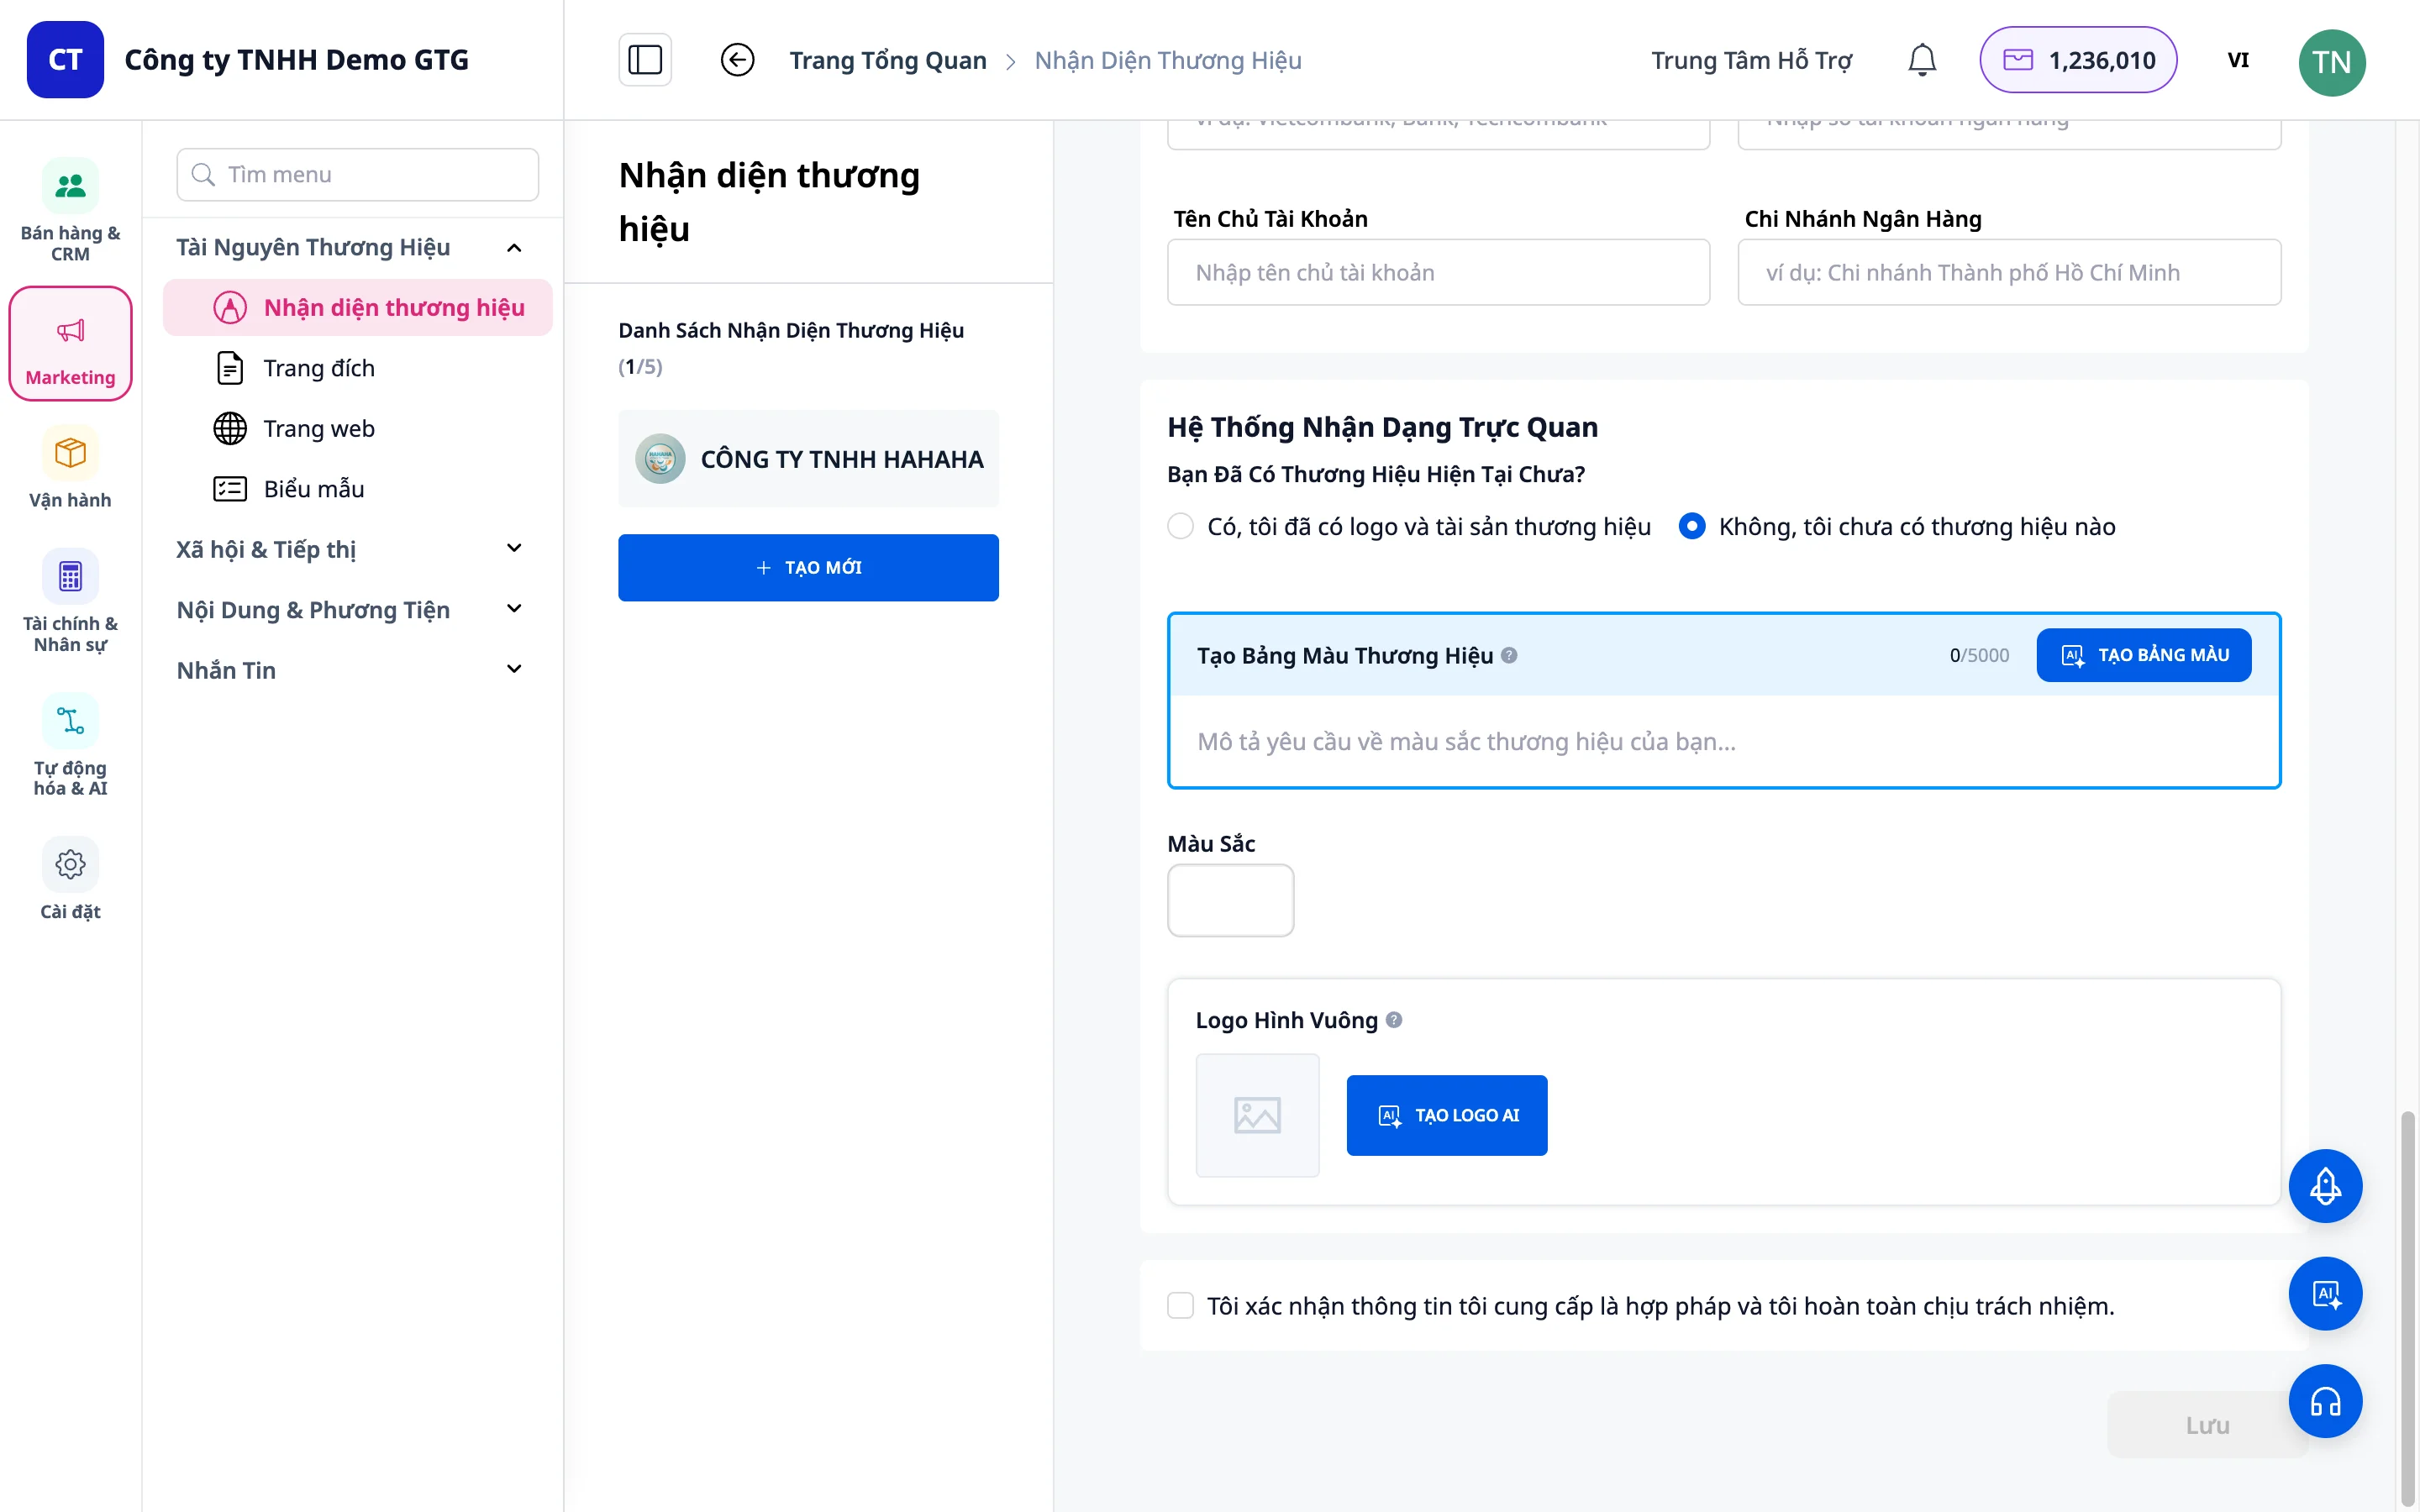This screenshot has width=2420, height=1512.
Task: Select 'Có, tôi đã có logo' radio option
Action: [x=1180, y=526]
